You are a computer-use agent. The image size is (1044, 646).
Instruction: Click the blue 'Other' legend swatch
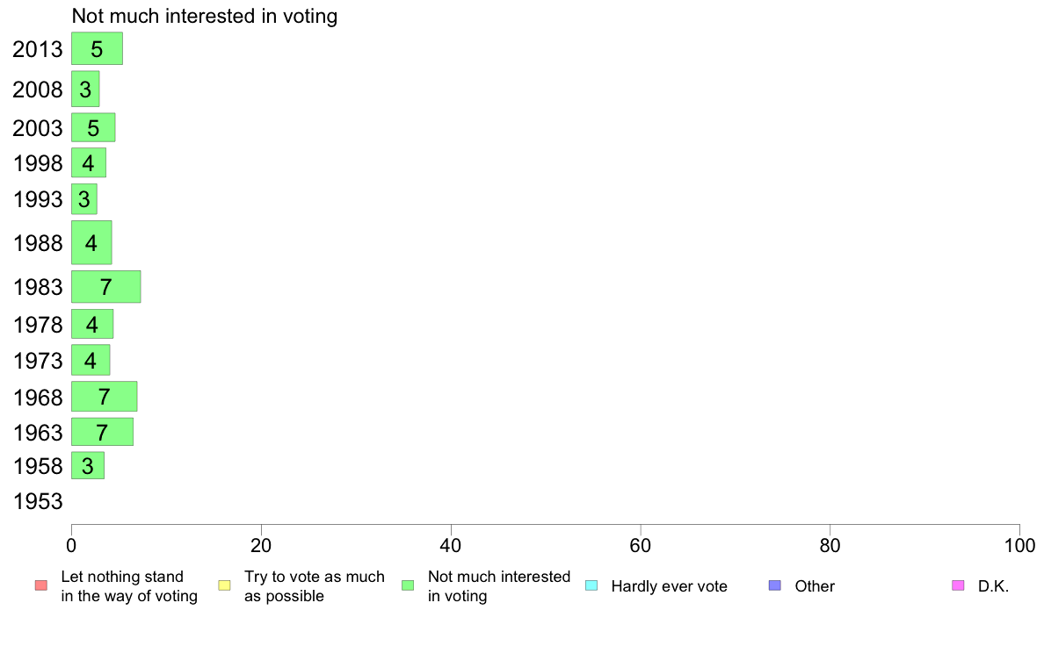[x=775, y=585]
